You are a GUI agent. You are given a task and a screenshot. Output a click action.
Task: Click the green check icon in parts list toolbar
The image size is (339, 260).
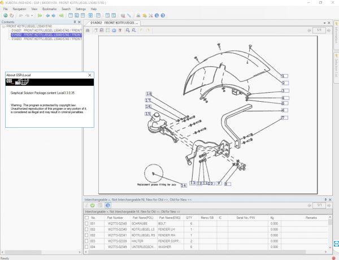pyautogui.click(x=93, y=205)
